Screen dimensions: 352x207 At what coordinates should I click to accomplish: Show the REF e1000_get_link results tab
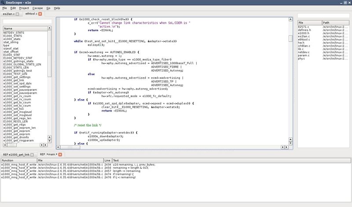point(16,155)
